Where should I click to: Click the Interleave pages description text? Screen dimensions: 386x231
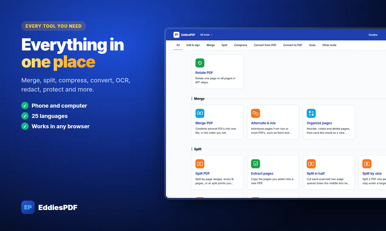pyautogui.click(x=271, y=131)
